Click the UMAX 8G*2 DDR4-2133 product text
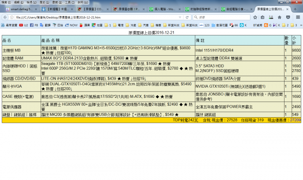 89,58
